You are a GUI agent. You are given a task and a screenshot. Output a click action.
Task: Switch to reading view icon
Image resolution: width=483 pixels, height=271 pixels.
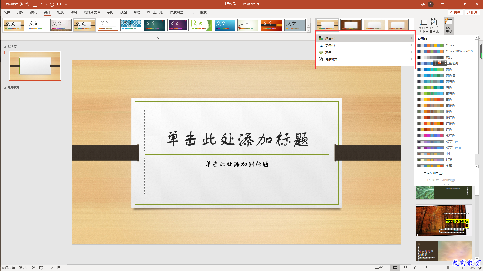415,268
